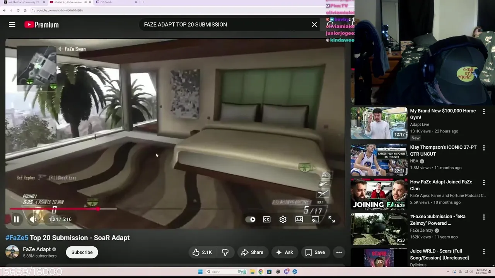Open options for eRa Zeimzy submission video
This screenshot has width=495, height=278.
[484, 217]
